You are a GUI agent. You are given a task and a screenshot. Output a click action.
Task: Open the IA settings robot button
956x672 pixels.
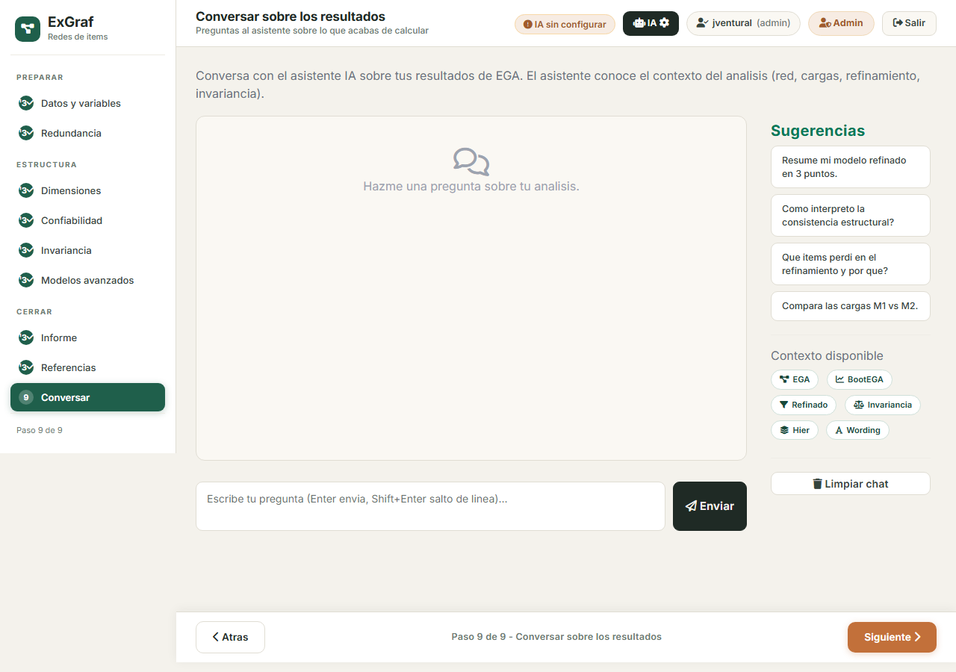[651, 23]
